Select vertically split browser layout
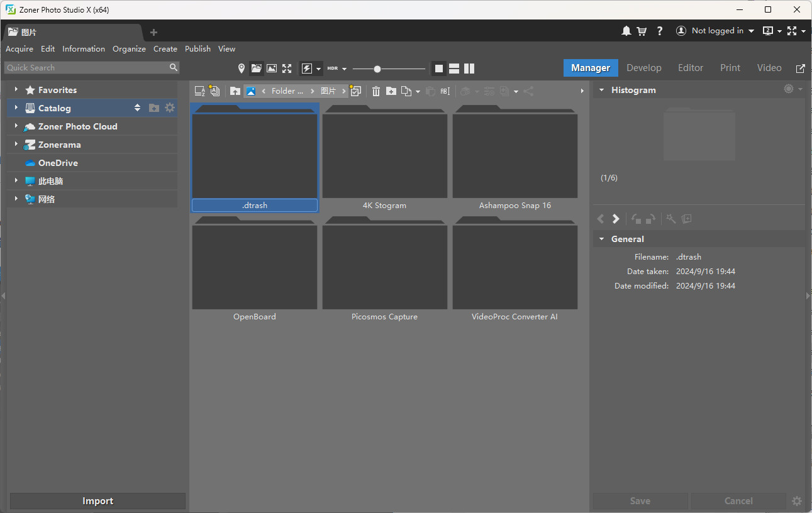This screenshot has height=513, width=812. pyautogui.click(x=469, y=69)
